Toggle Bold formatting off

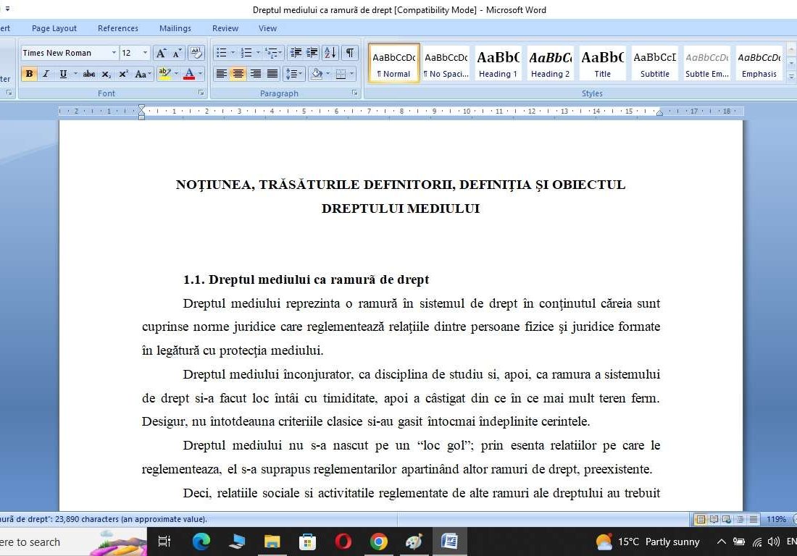pyautogui.click(x=29, y=73)
